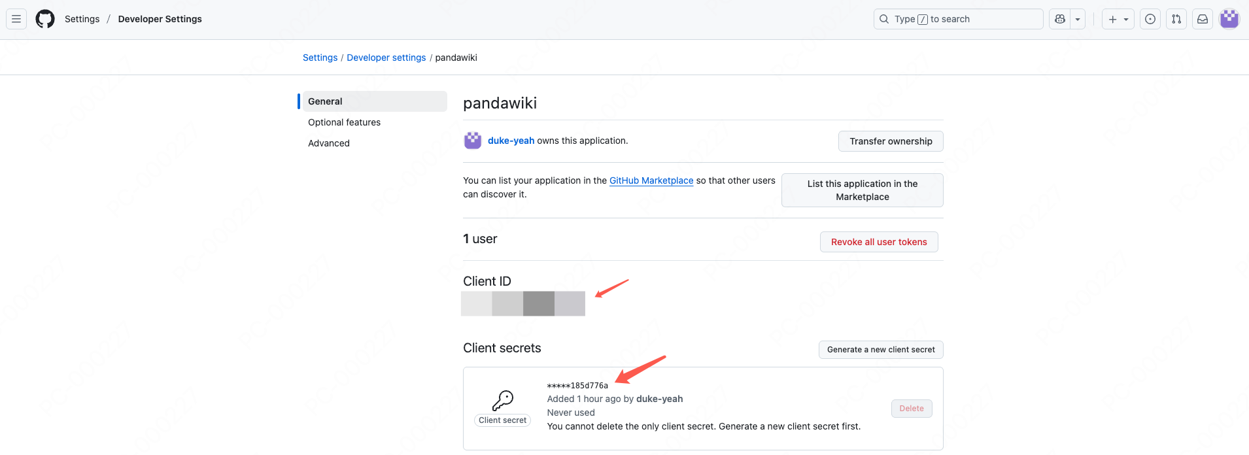
Task: Open pull requests icon in header
Action: tap(1176, 19)
